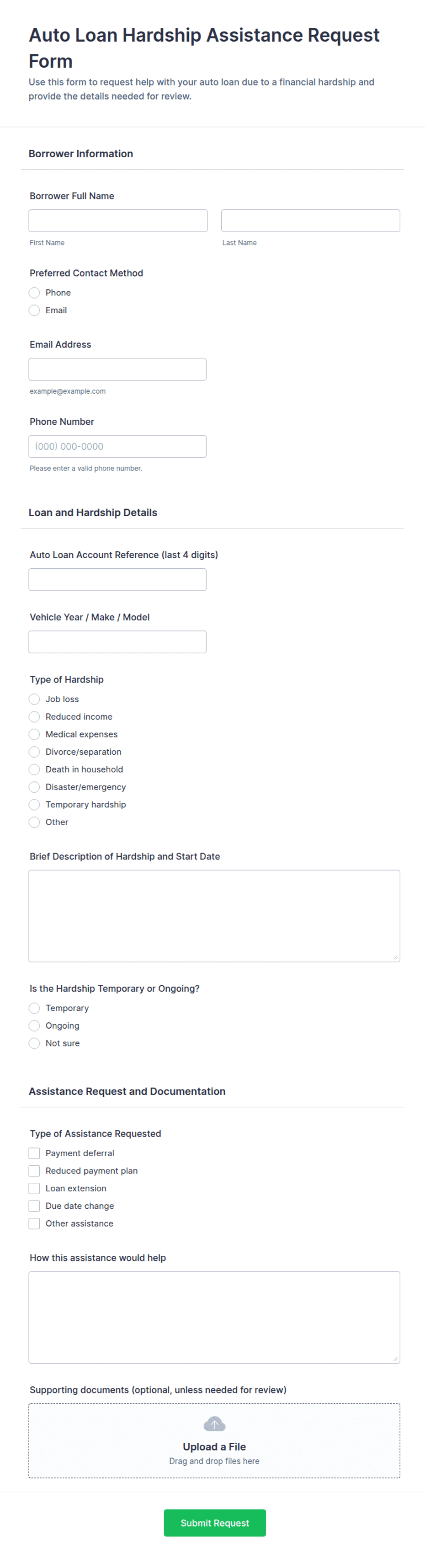Click the cloud upload icon

pos(214,1424)
